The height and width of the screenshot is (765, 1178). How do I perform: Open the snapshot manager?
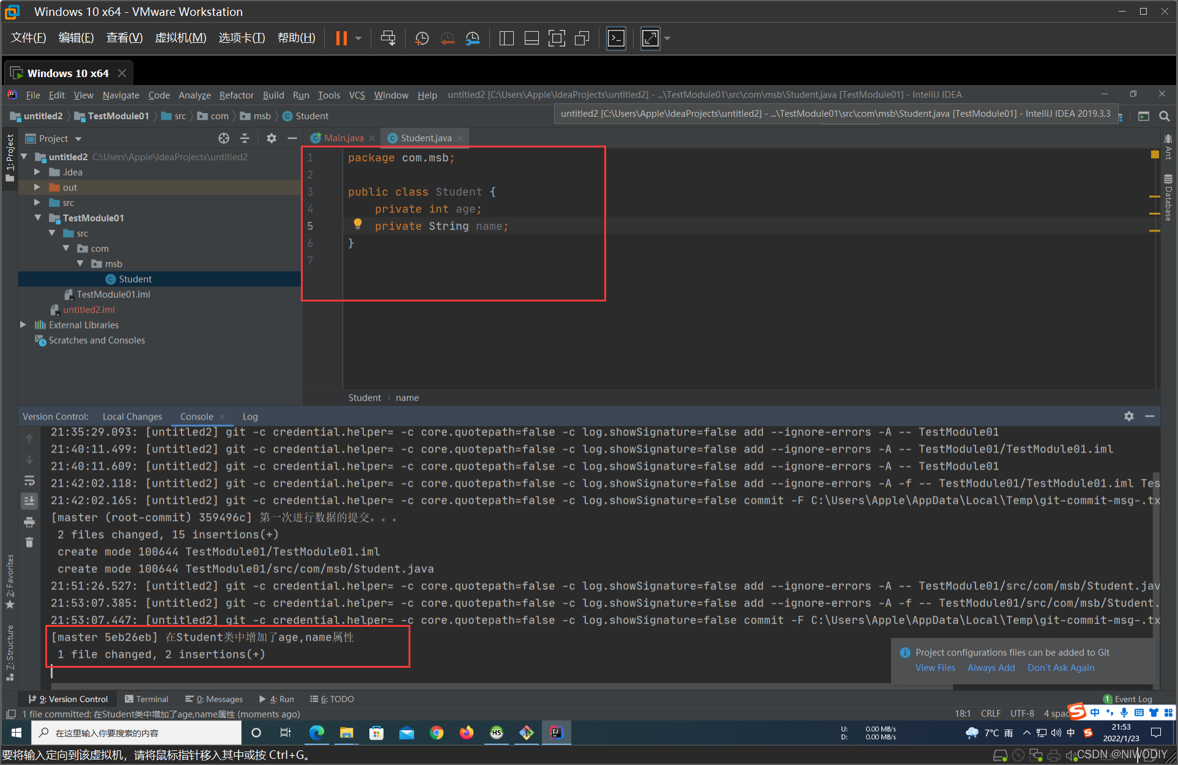472,38
